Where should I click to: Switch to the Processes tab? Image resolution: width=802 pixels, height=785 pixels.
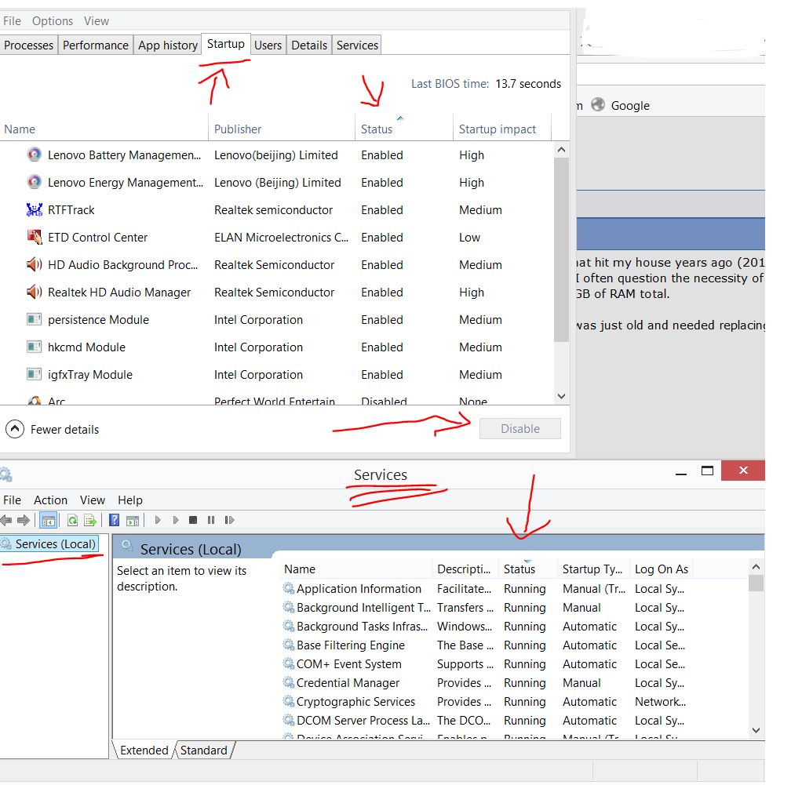point(28,45)
